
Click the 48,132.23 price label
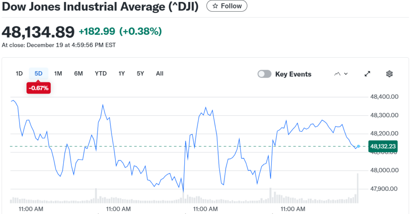(x=383, y=147)
